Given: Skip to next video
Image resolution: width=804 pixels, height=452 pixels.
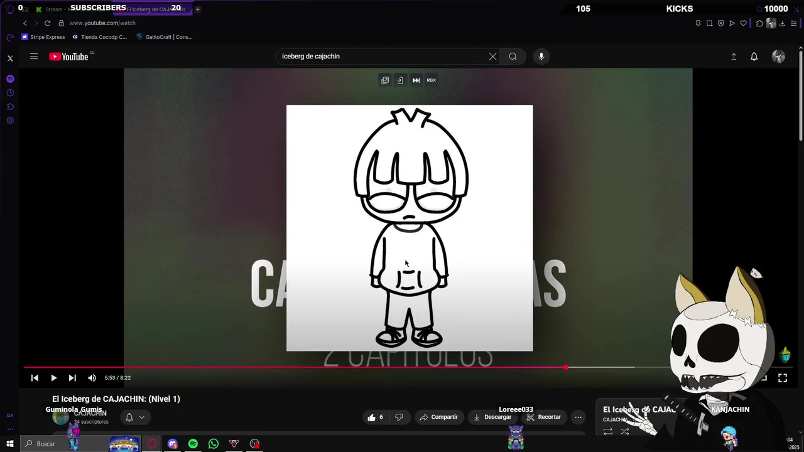Looking at the screenshot, I should point(72,378).
